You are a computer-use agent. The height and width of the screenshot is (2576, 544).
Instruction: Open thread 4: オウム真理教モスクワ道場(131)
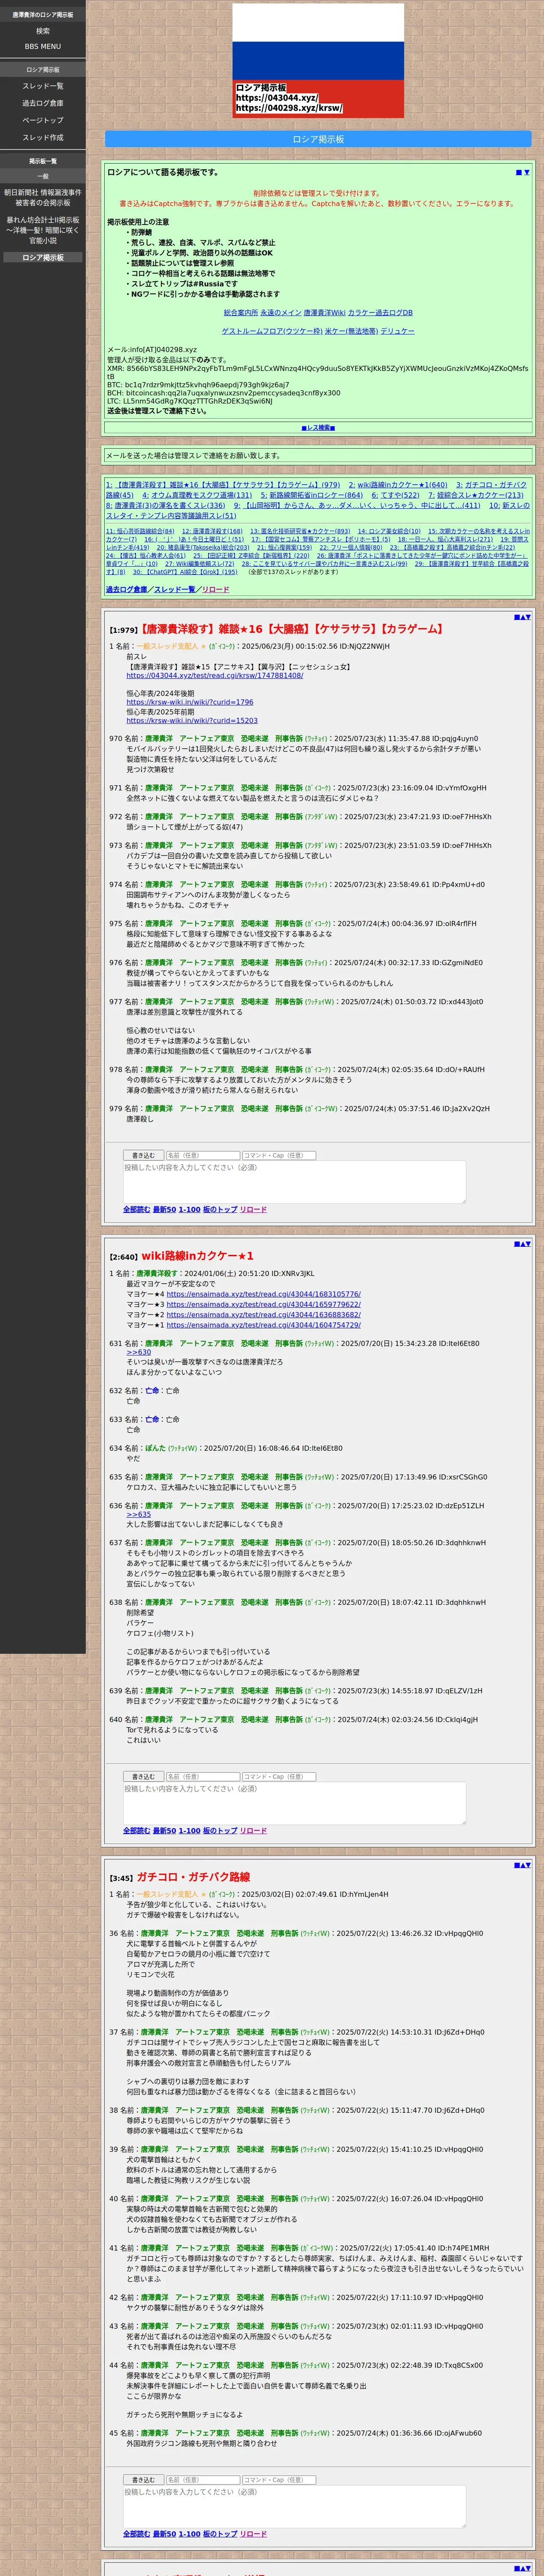tap(197, 495)
